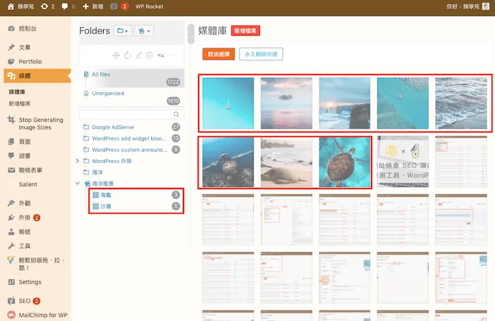
Task: Open the Yoast SEO icon in admin bar
Action: coord(114,7)
